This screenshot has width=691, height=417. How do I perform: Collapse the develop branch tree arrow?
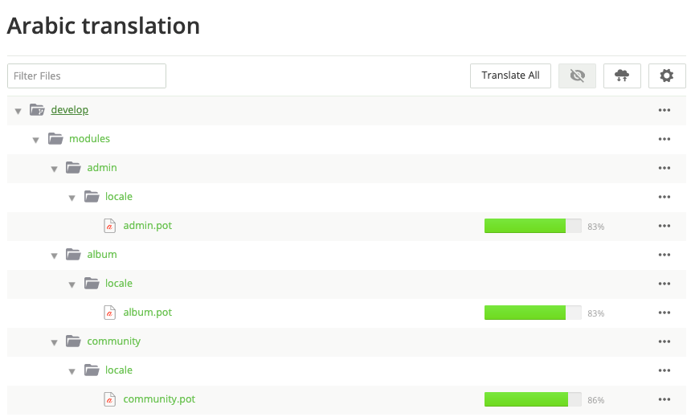pos(18,111)
